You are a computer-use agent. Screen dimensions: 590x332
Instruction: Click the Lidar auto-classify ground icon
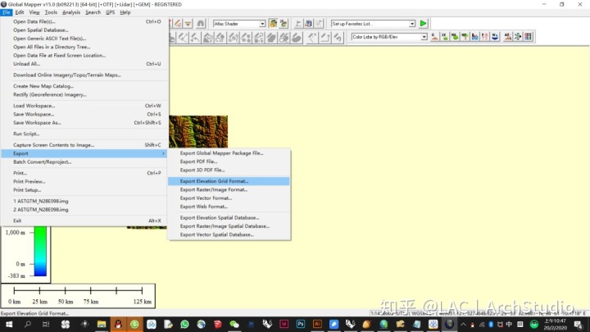[x=508, y=37]
